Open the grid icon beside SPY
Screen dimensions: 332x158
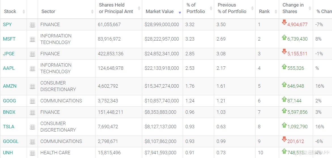click(33, 25)
